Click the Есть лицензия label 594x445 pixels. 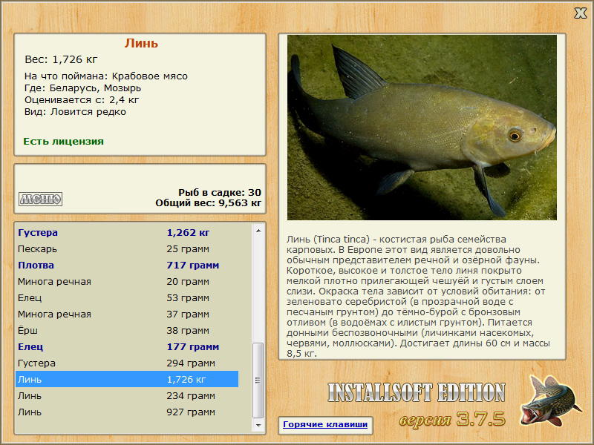point(63,141)
